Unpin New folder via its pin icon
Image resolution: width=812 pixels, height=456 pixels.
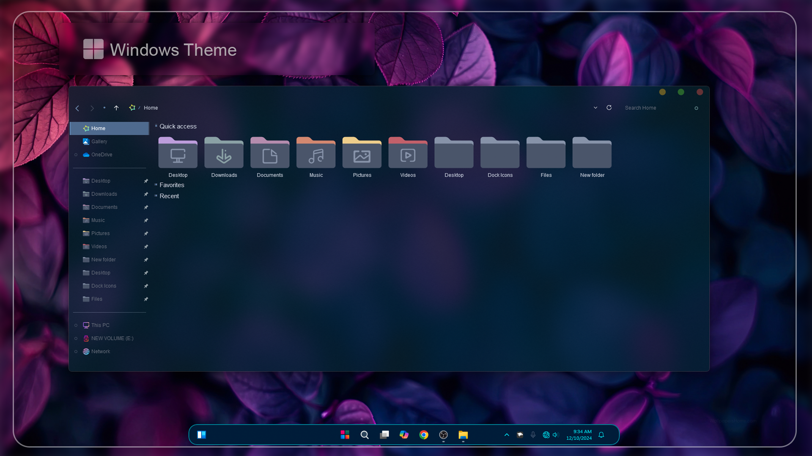point(146,259)
